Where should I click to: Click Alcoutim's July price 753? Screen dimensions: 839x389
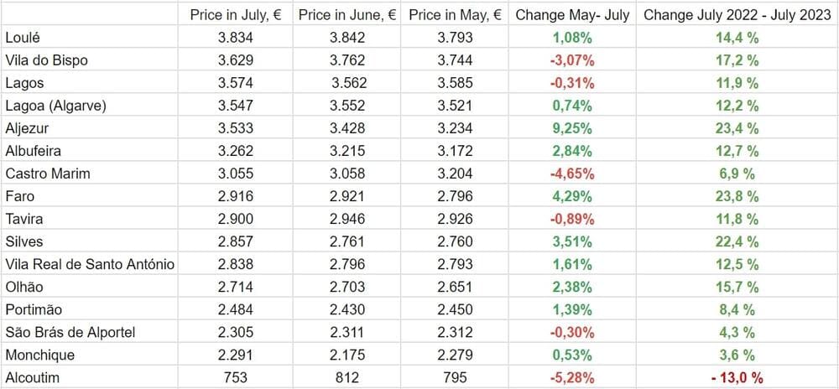coord(235,377)
